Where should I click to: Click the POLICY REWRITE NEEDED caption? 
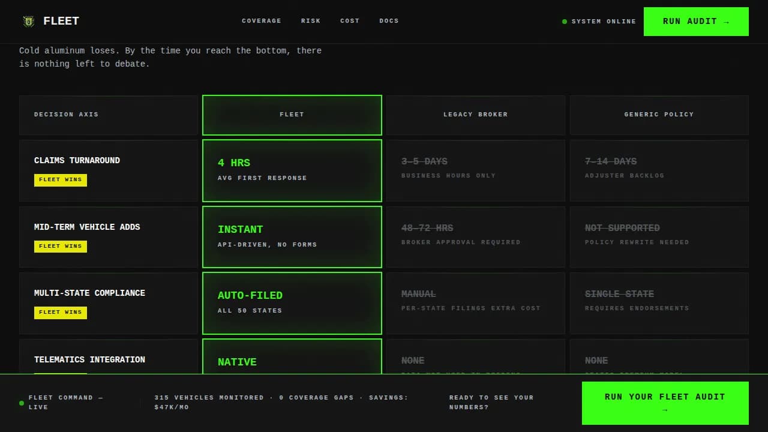pyautogui.click(x=637, y=242)
